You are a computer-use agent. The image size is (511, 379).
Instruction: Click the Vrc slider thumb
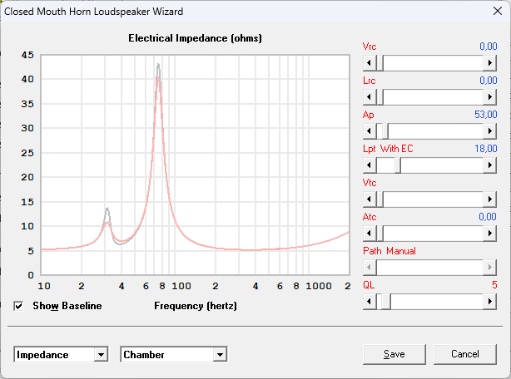380,63
